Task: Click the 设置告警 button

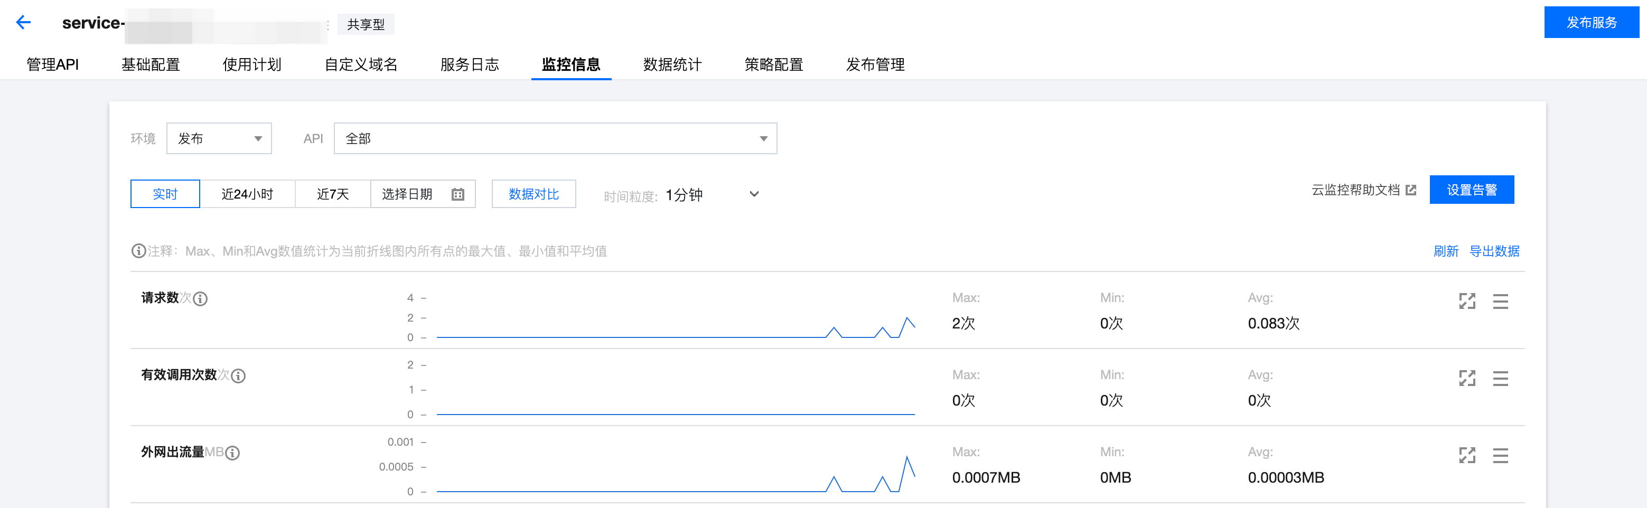Action: tap(1472, 190)
